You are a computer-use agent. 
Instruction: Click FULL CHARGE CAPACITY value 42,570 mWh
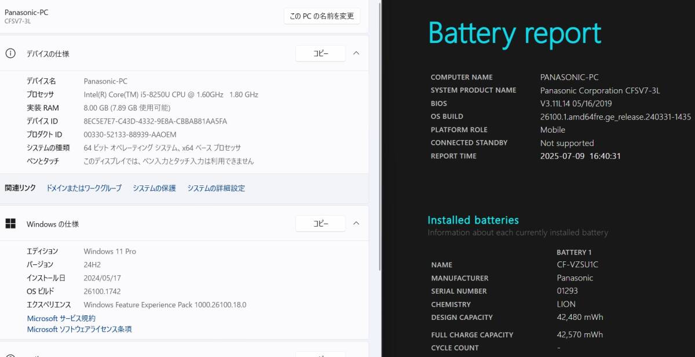580,335
